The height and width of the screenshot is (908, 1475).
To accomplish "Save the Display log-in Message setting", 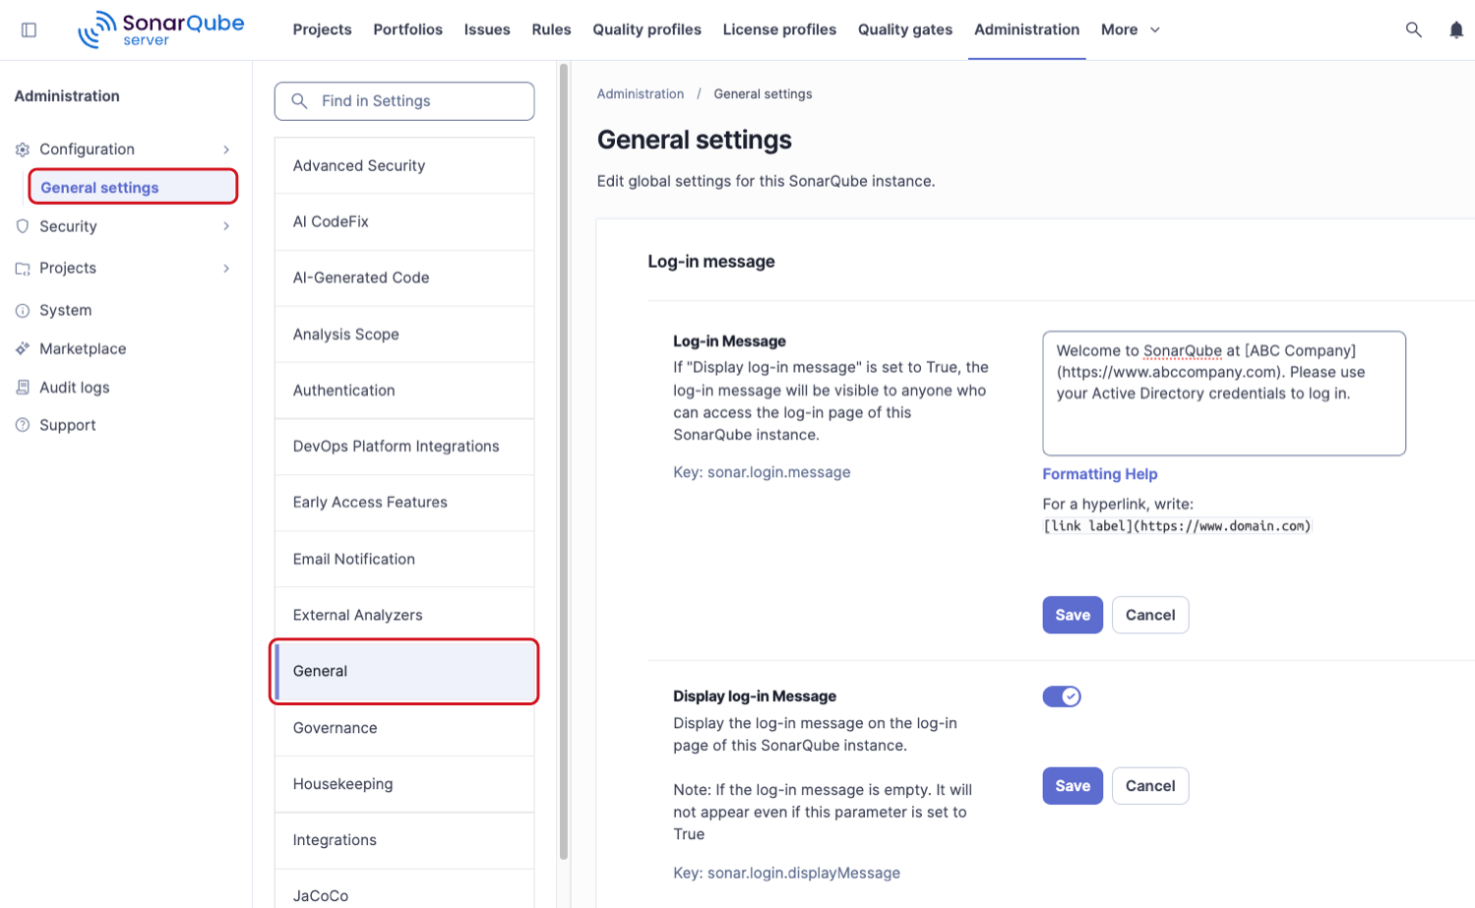I will 1073,786.
